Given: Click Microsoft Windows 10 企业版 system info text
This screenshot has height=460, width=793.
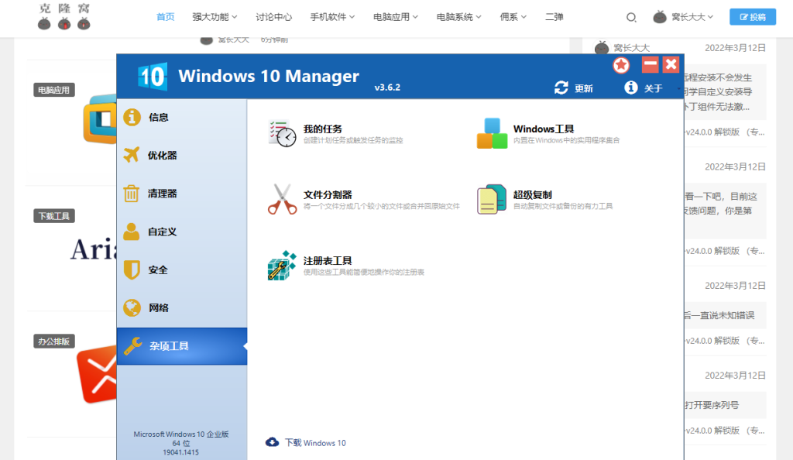Looking at the screenshot, I should [181, 434].
